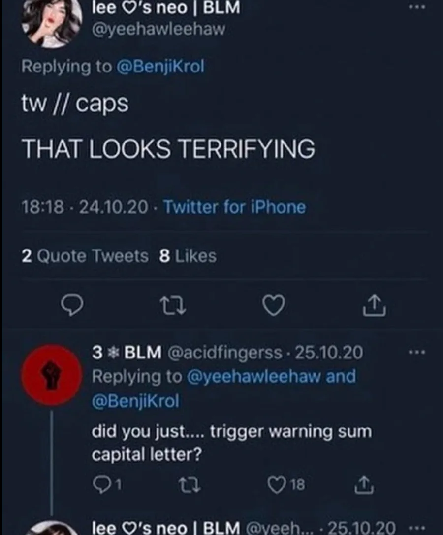Viewport: 443px width, 535px height.
Task: Retweet the THAT LOOKS TERRIFYING tweet
Action: (174, 307)
